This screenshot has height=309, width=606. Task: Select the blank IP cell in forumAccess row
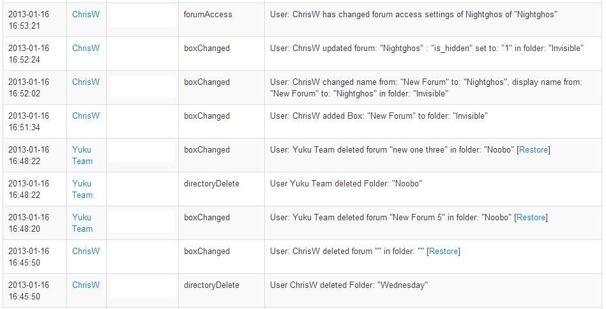tap(142, 20)
